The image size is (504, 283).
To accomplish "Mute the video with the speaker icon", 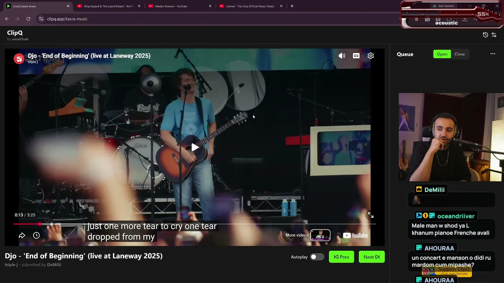I will pos(342,56).
